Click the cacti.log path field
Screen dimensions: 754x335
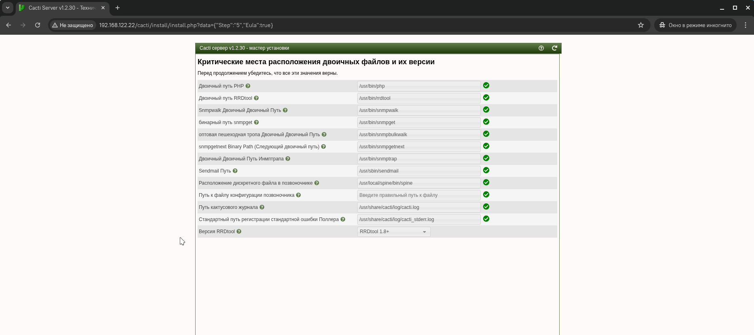pyautogui.click(x=419, y=207)
